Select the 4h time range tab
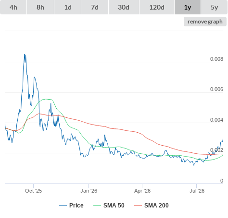 13,7
